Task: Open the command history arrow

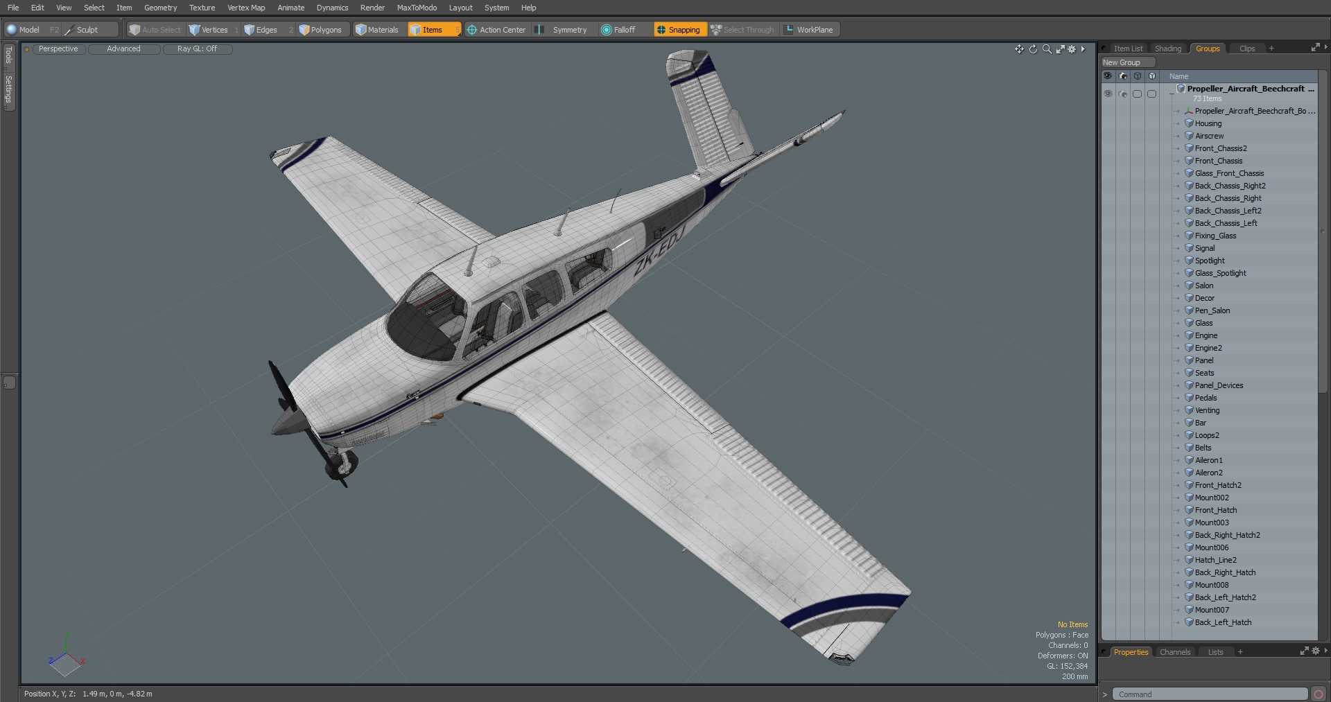Action: pos(1105,694)
